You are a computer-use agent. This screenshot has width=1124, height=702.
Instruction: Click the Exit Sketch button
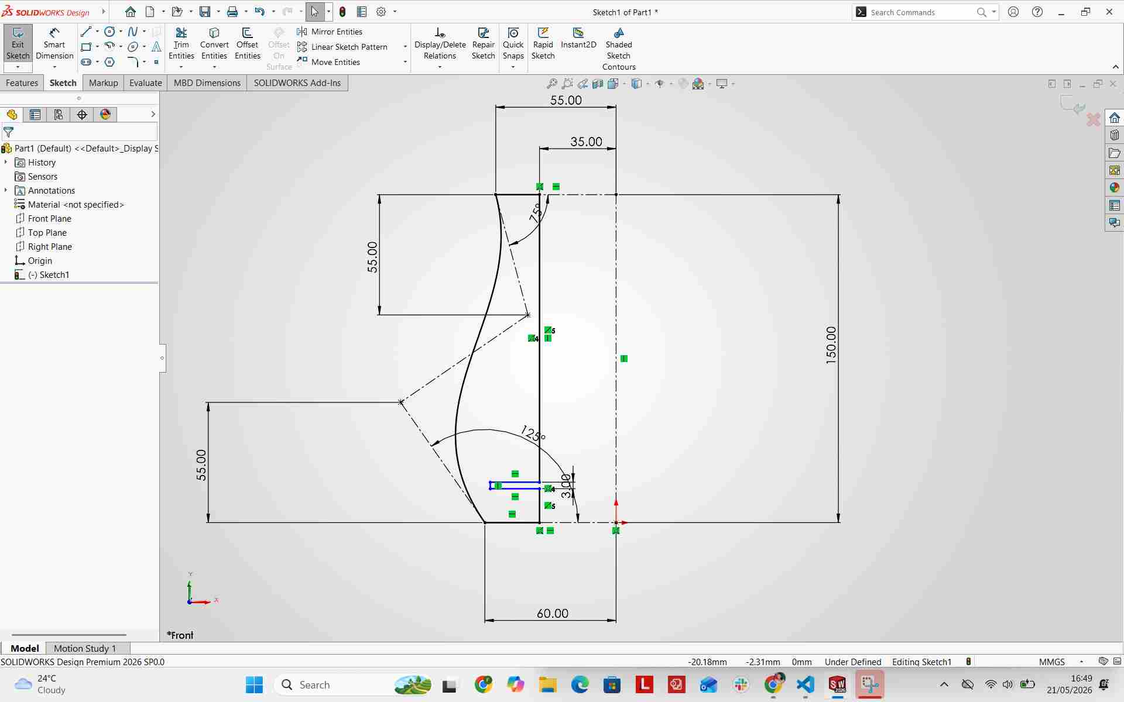pos(18,44)
